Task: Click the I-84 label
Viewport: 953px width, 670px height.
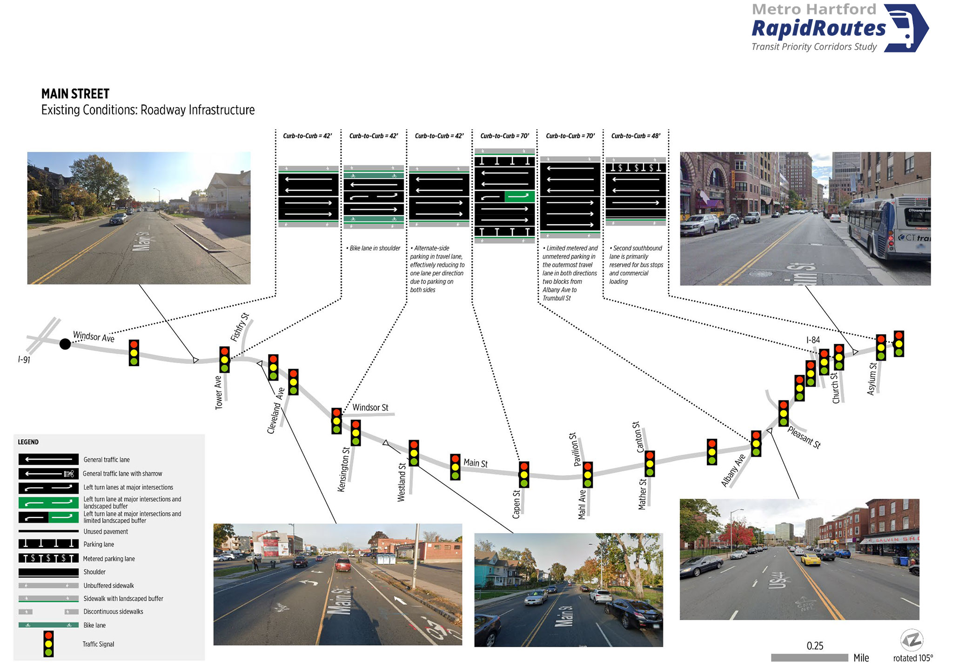Action: click(813, 340)
